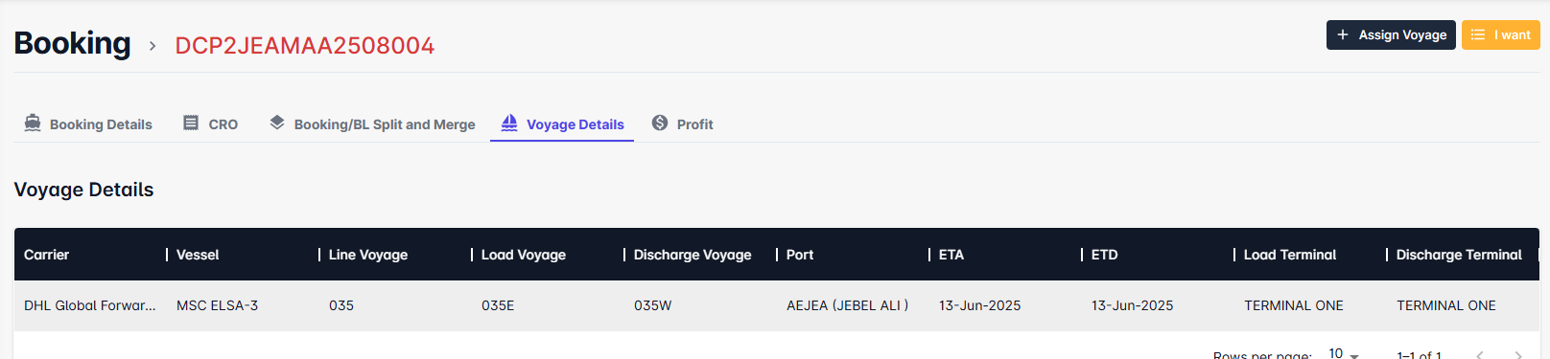Sort by the Carrier column header
Screen dimensions: 1550x359
tap(46, 255)
